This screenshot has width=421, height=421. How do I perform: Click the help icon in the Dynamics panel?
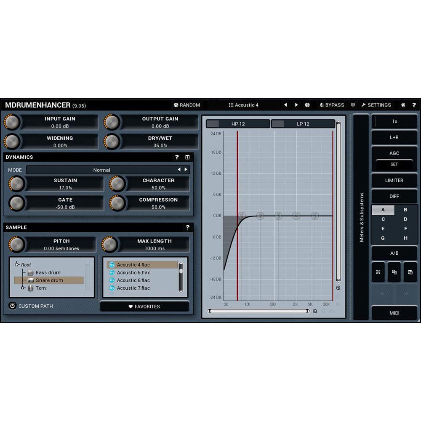(176, 157)
